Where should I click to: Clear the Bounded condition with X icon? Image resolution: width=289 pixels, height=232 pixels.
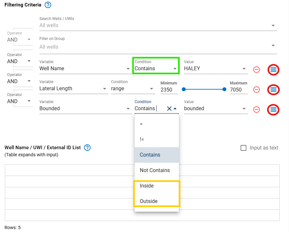[169, 109]
